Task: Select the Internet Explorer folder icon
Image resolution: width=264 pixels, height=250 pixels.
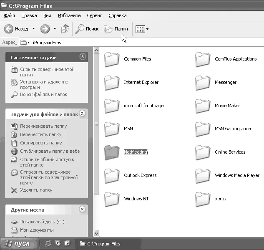Action: click(x=112, y=83)
